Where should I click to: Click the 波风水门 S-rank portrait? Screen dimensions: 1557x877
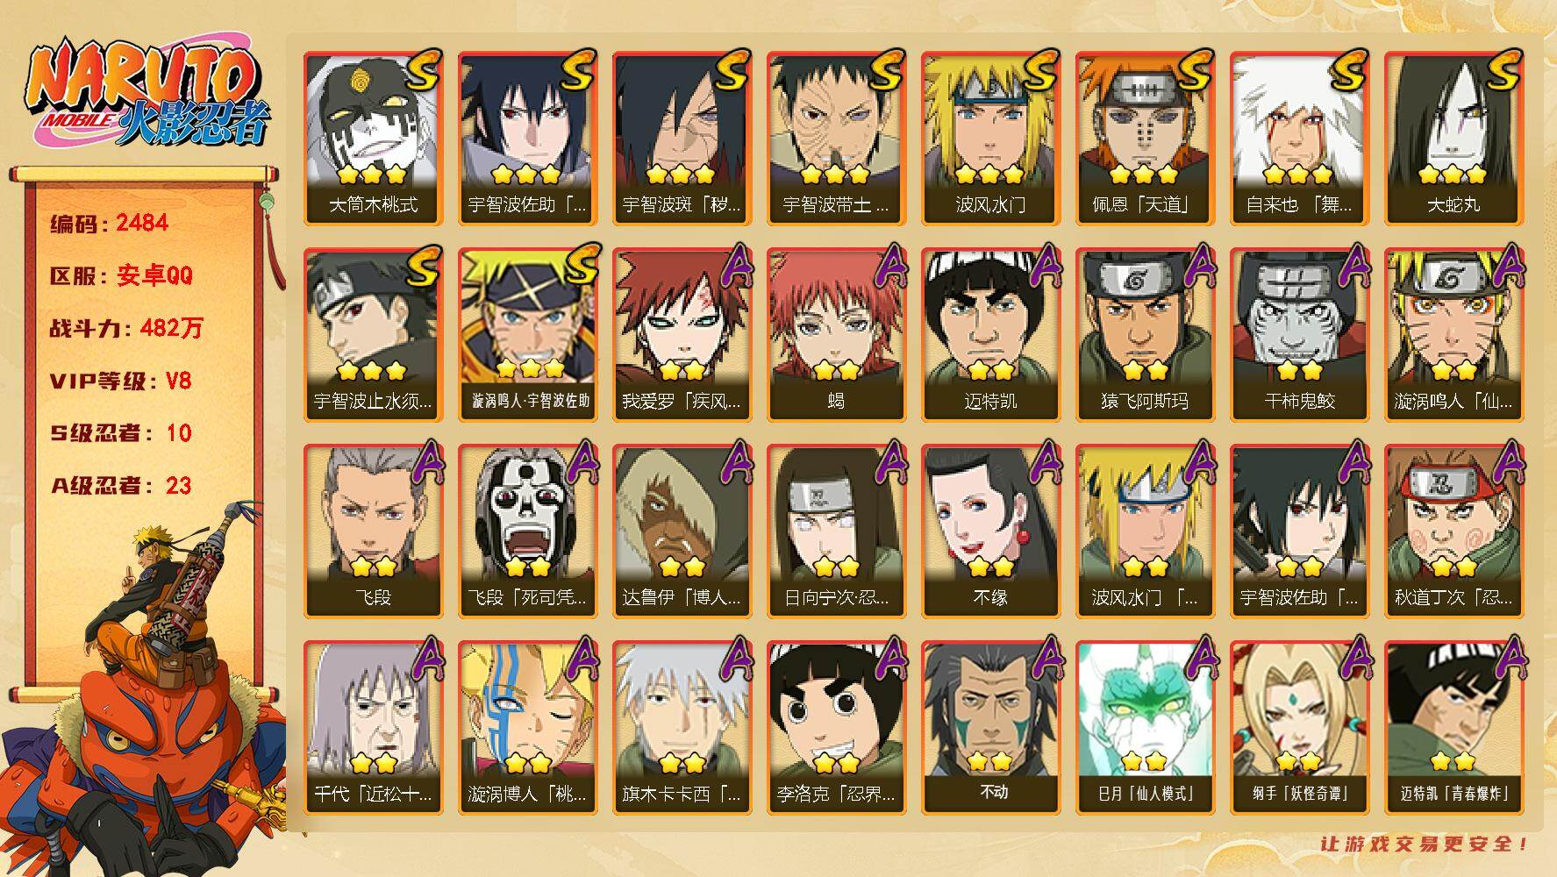click(990, 139)
